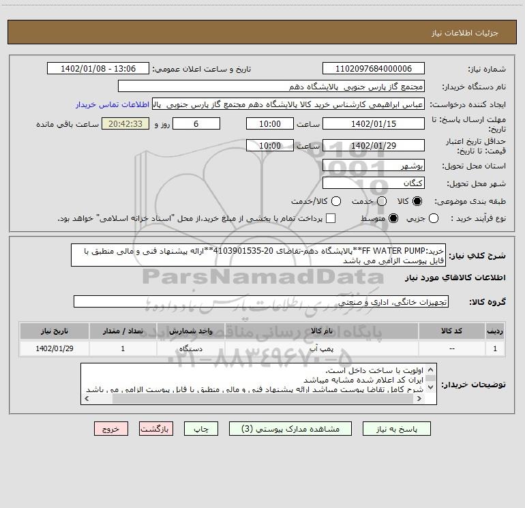Click the right arrow of horizontal notes scrollbar
Screen dimensions: 525x508
[x=419, y=398]
